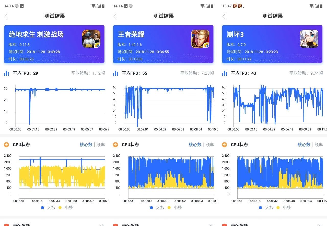Tap the bar chart icon beside 平均FPS：43
This screenshot has width=327, height=226.
[225, 73]
